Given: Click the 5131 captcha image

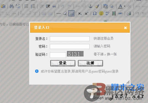Looking at the screenshot, I should point(75,54).
